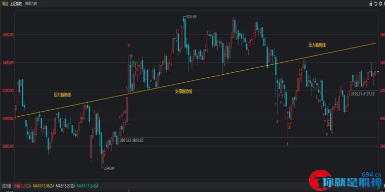The image size is (385, 192).
Task: Click the right 压力趋势线 annotation
Action: click(x=317, y=45)
